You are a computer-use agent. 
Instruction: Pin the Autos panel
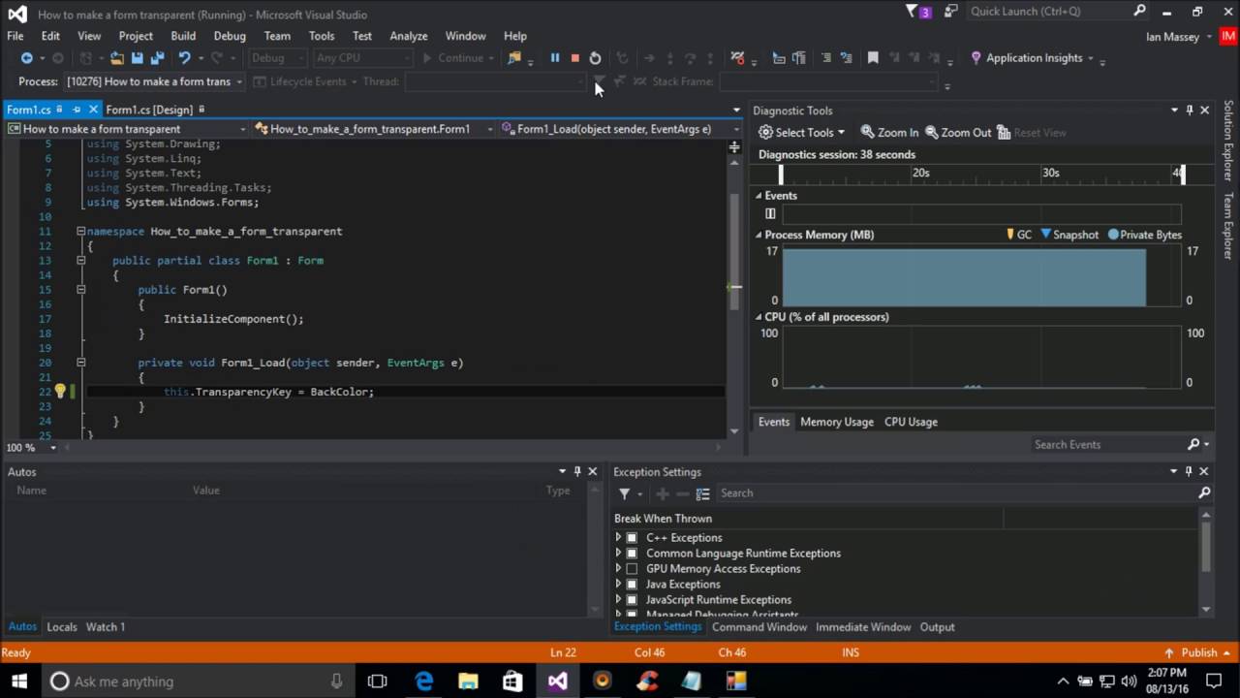[577, 471]
